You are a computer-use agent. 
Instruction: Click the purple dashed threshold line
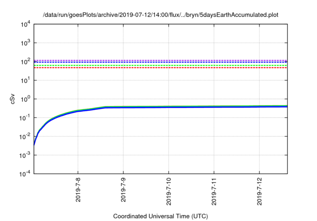coord(160,60)
